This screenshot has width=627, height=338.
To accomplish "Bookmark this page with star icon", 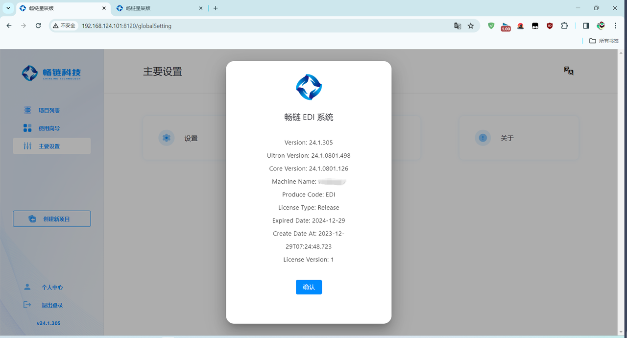I will [471, 26].
